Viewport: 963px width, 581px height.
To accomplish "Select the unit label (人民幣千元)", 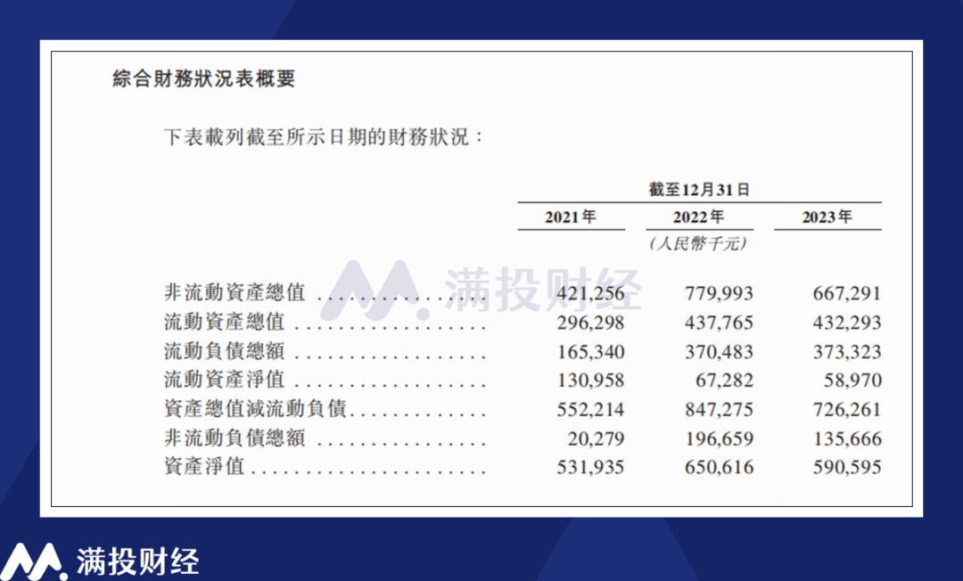I will (698, 243).
